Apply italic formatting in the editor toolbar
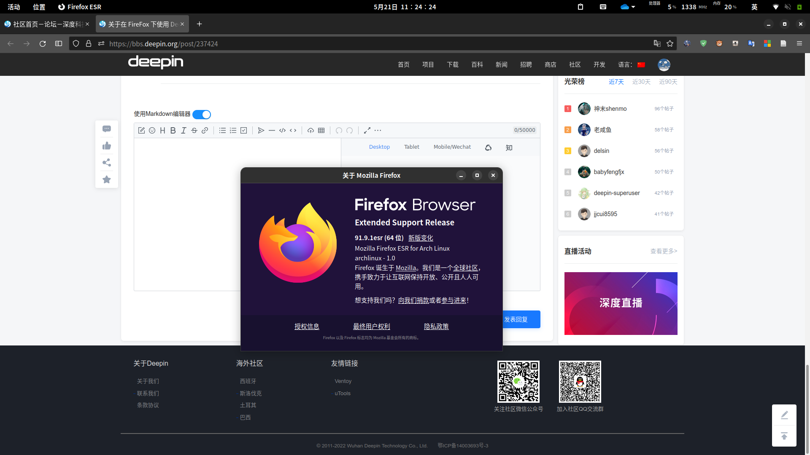The image size is (810, 455). click(184, 130)
